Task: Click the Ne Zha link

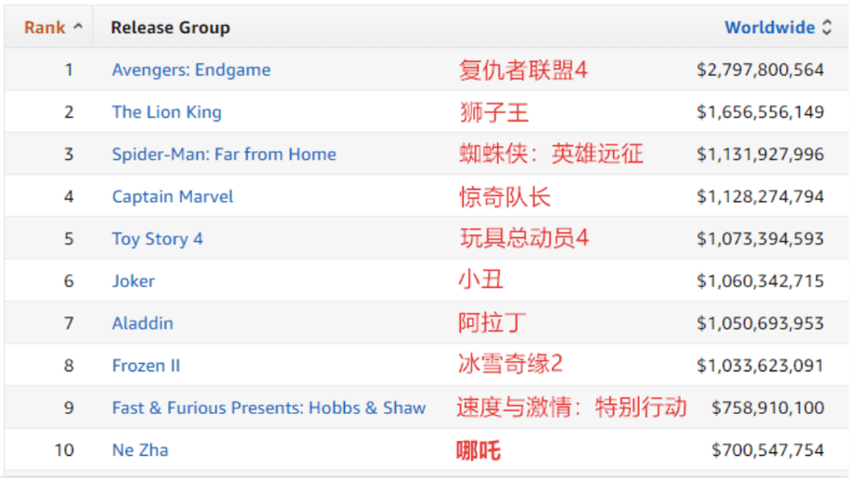Action: (x=140, y=450)
